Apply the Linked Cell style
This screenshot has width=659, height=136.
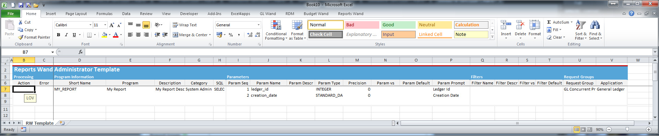[x=435, y=35]
